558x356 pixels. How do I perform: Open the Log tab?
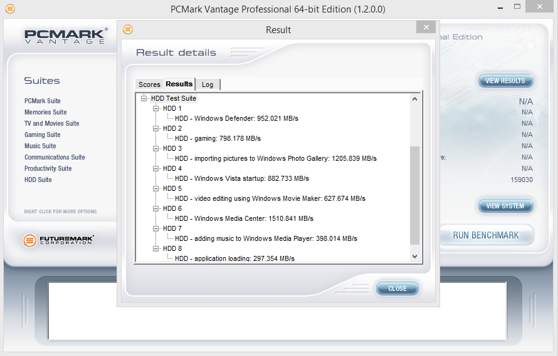(x=208, y=84)
